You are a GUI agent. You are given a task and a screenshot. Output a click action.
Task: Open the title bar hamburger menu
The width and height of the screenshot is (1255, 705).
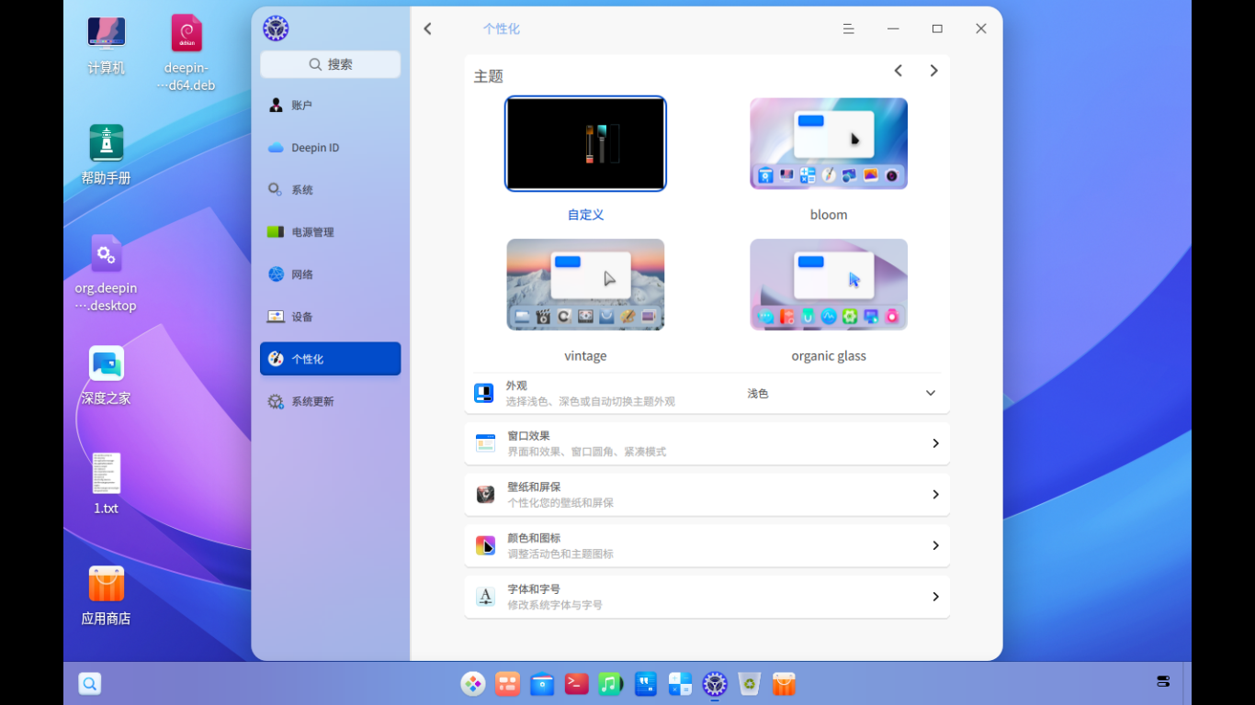848,28
